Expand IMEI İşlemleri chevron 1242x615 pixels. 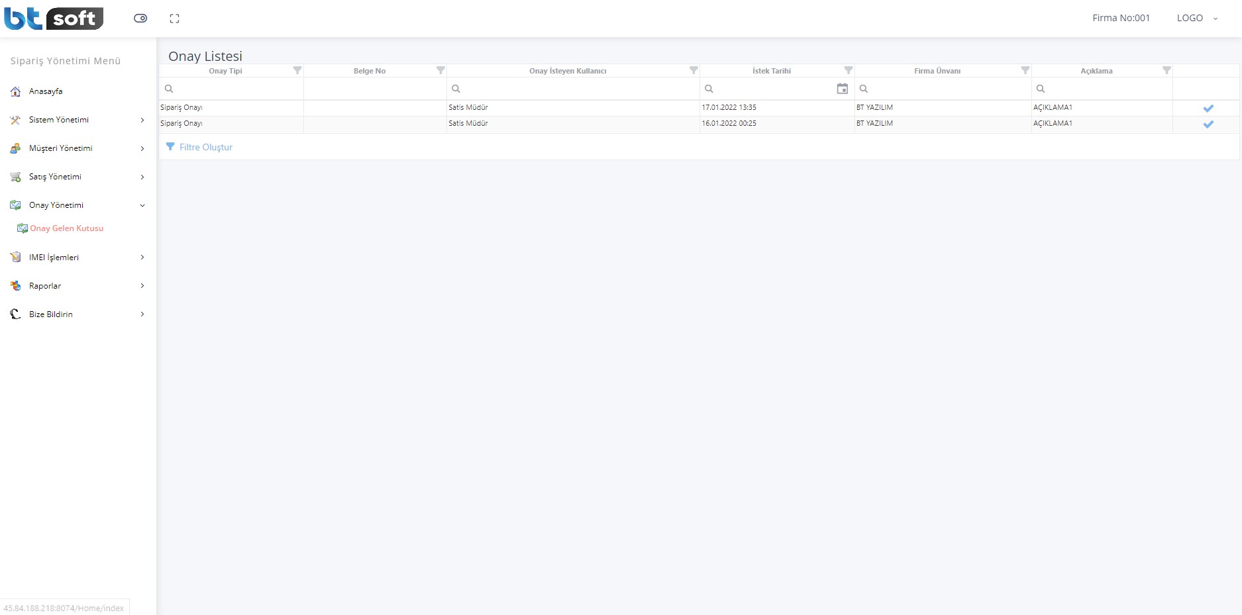coord(142,258)
